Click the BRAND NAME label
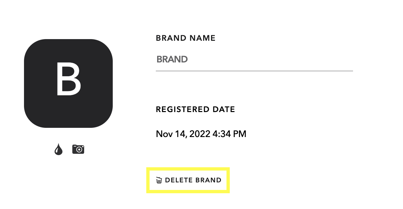The height and width of the screenshot is (209, 403). (x=186, y=38)
